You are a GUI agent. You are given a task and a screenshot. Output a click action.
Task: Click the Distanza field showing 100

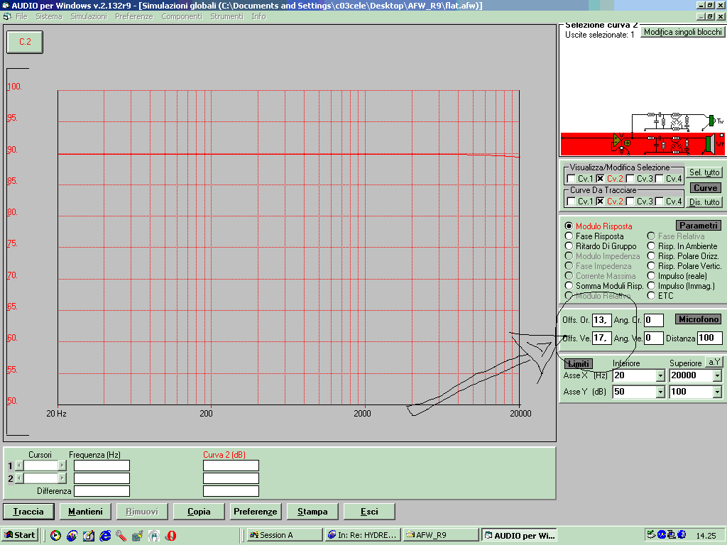(x=709, y=338)
